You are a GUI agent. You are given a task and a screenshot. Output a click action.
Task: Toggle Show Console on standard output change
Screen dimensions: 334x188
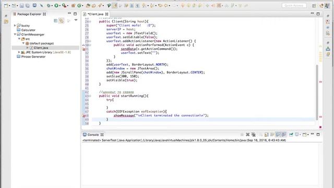pyautogui.click(x=278, y=135)
